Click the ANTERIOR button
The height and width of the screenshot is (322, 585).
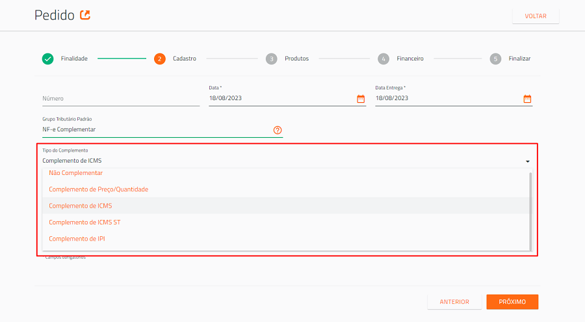(454, 302)
